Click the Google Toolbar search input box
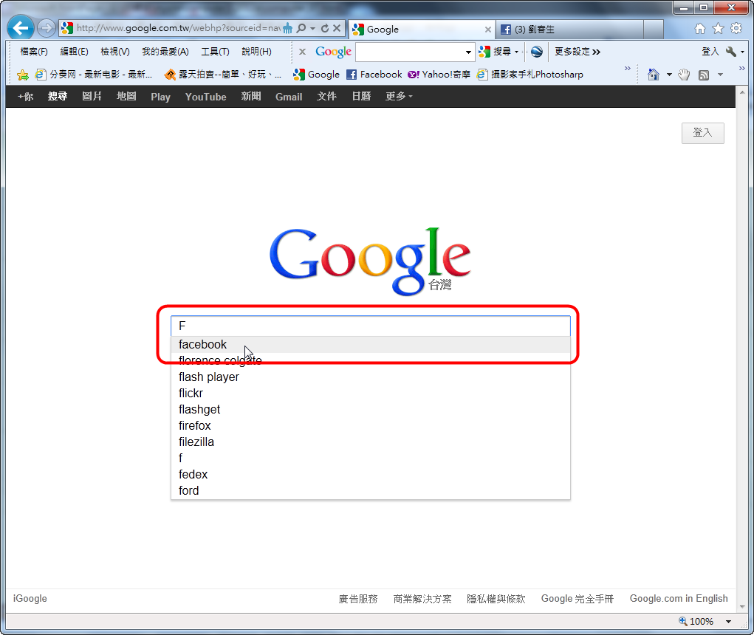This screenshot has width=754, height=635. pyautogui.click(x=410, y=52)
